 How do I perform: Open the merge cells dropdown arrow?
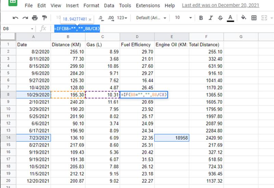coord(272,18)
